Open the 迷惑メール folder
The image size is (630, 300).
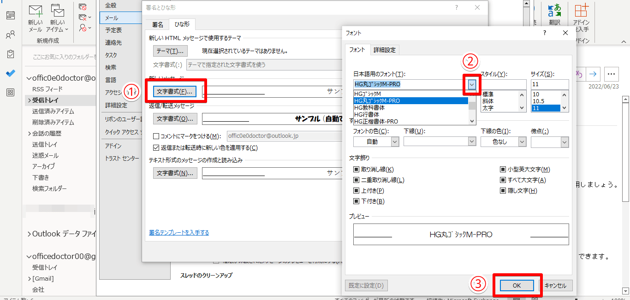pyautogui.click(x=45, y=155)
